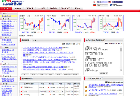Open DAX騰落率トップ10 news headline
Image resolution: width=140 pixels, height=96 pixels.
(x=39, y=50)
